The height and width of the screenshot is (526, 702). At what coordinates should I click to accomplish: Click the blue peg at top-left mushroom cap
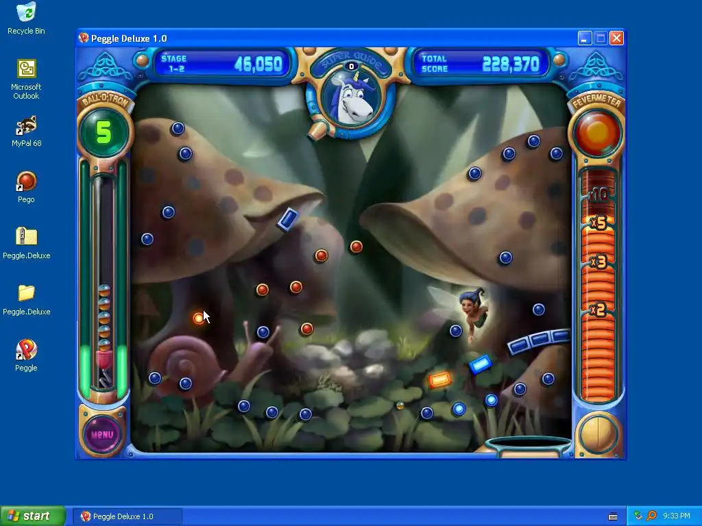178,128
